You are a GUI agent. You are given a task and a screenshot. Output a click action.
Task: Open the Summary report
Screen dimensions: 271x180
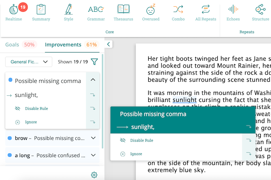pyautogui.click(x=41, y=13)
